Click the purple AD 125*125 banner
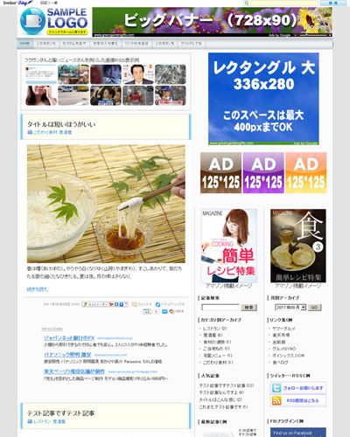The image size is (350, 437). [263, 172]
